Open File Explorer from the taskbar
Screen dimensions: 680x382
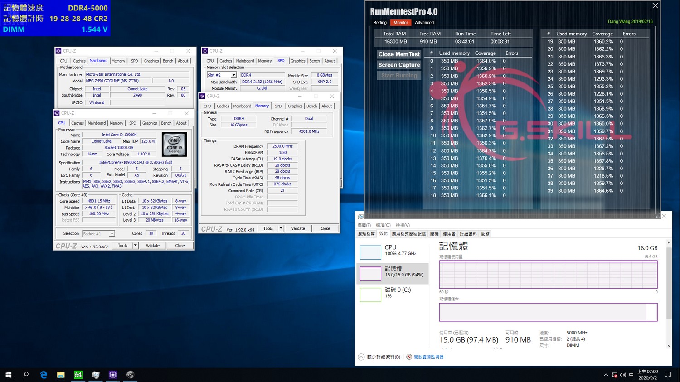tap(61, 375)
